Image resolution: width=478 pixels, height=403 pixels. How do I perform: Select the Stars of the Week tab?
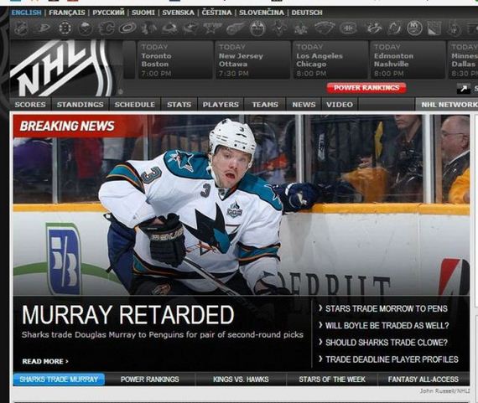pos(332,380)
